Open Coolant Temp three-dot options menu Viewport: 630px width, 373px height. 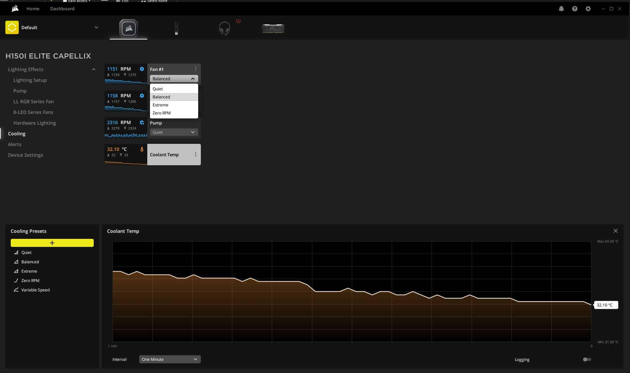pyautogui.click(x=195, y=155)
